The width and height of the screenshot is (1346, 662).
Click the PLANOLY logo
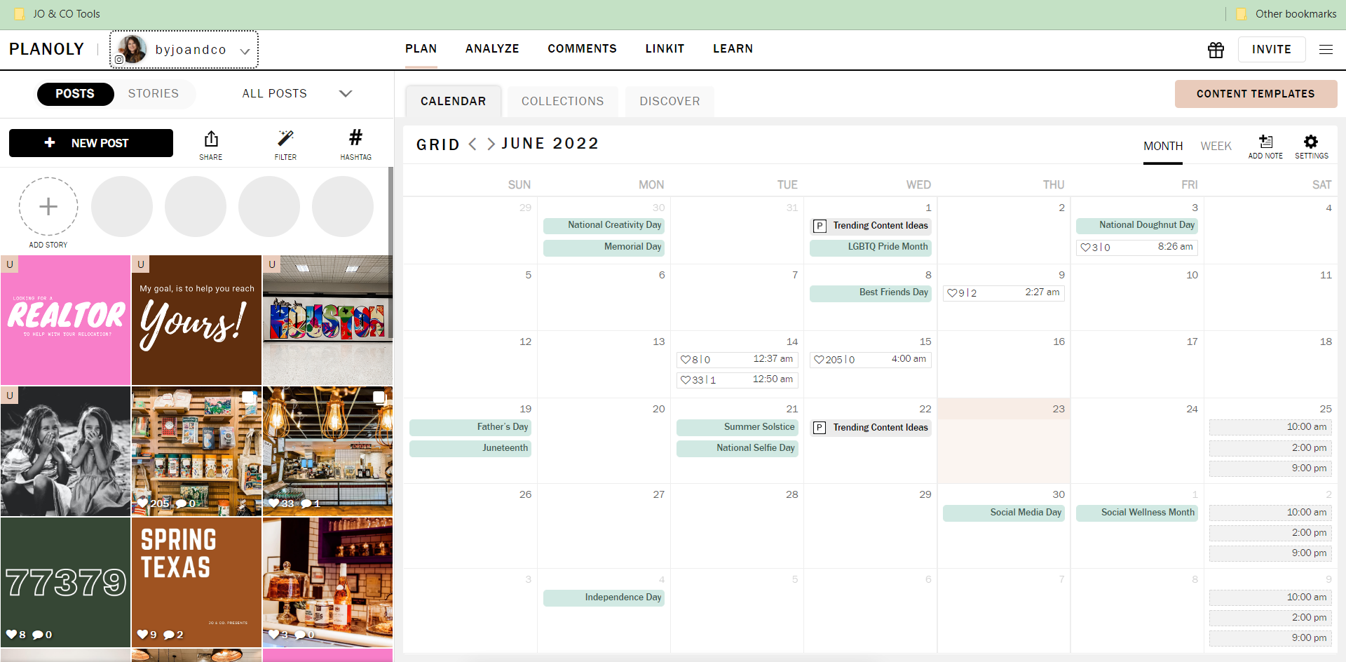pyautogui.click(x=46, y=49)
